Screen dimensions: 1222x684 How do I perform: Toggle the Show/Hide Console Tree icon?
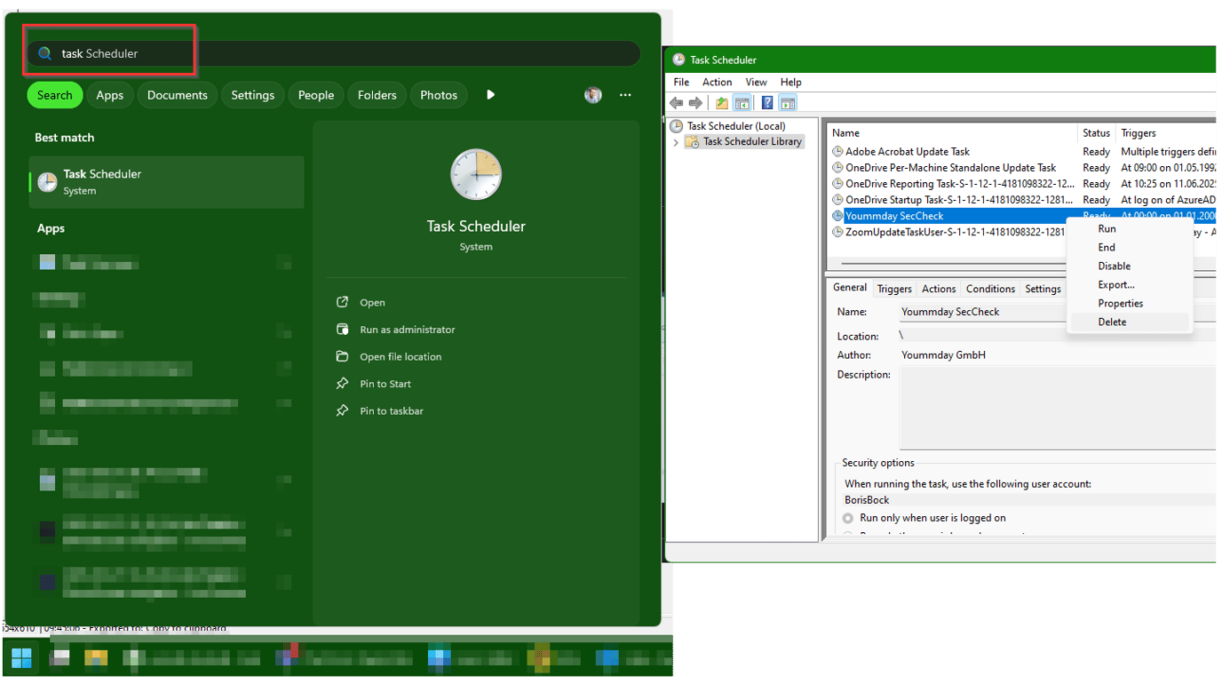coord(742,103)
